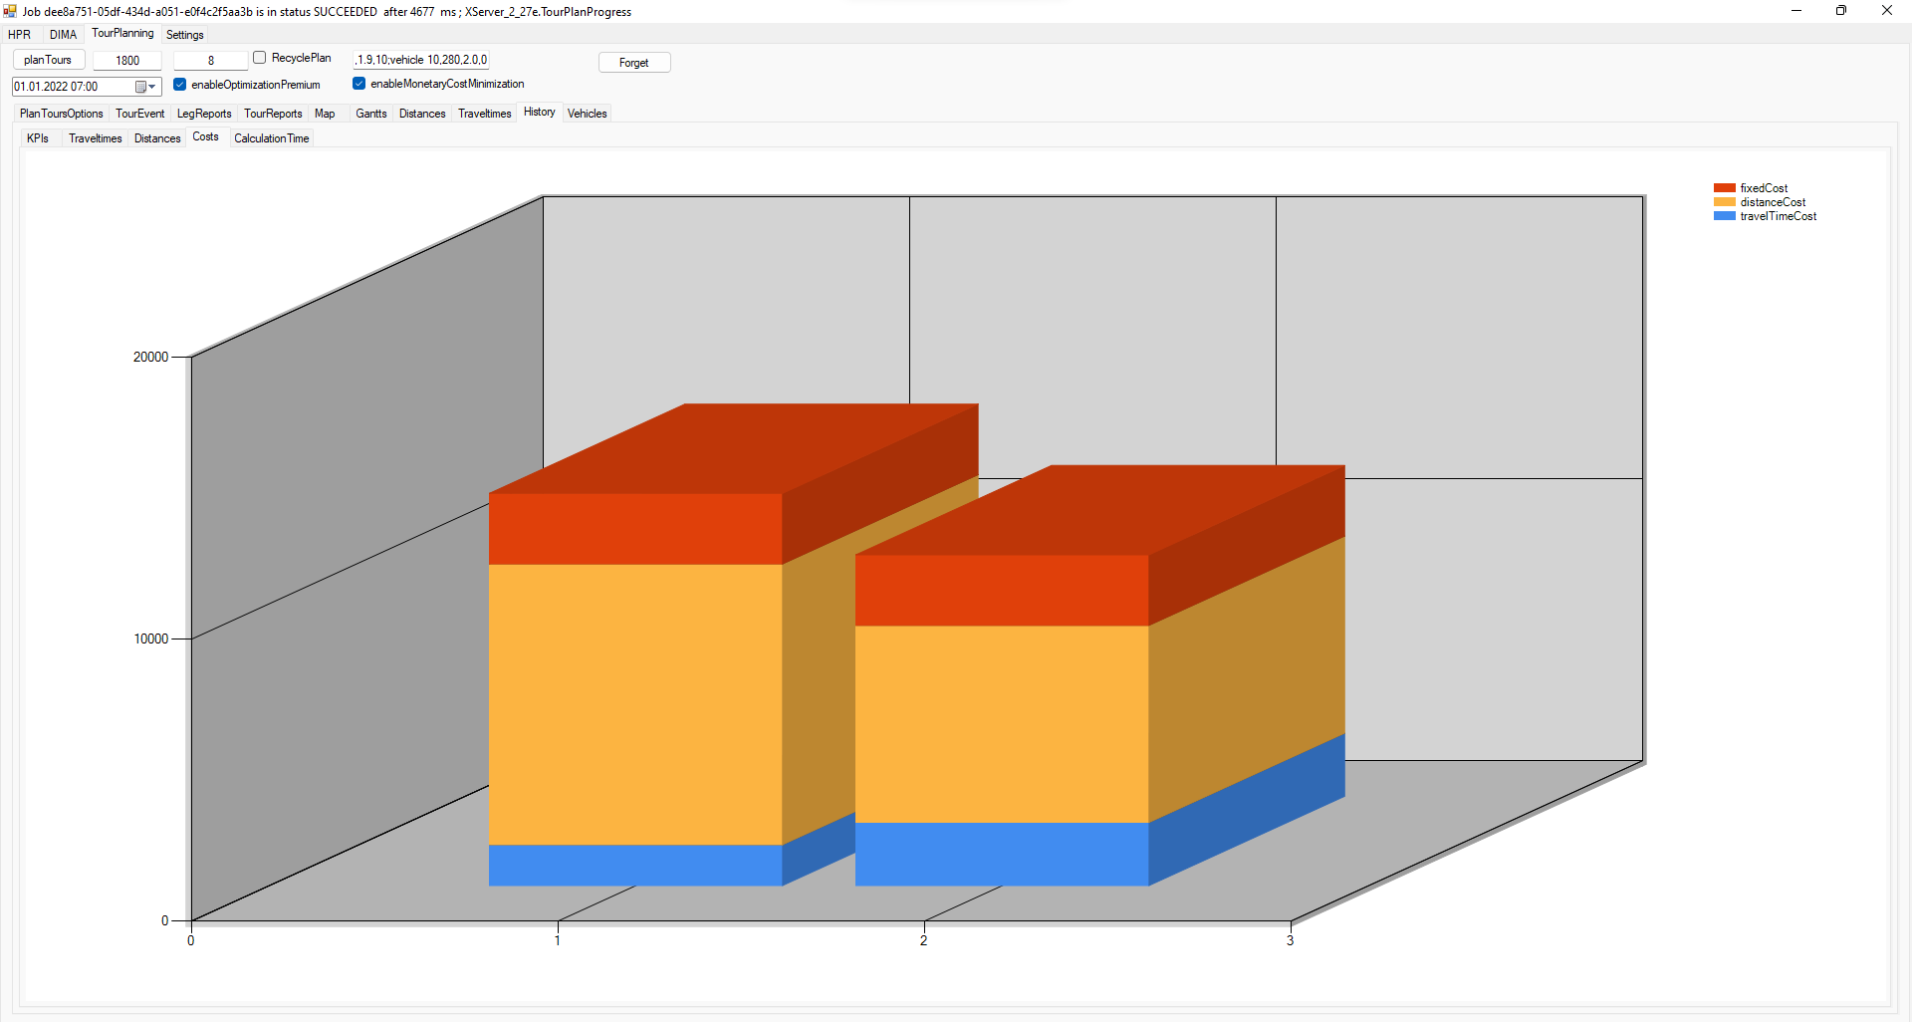This screenshot has width=1912, height=1022.
Task: Enable the RecyclePlan checkbox
Action: coord(260,58)
